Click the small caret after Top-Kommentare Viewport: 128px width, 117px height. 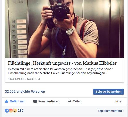click(x=123, y=110)
